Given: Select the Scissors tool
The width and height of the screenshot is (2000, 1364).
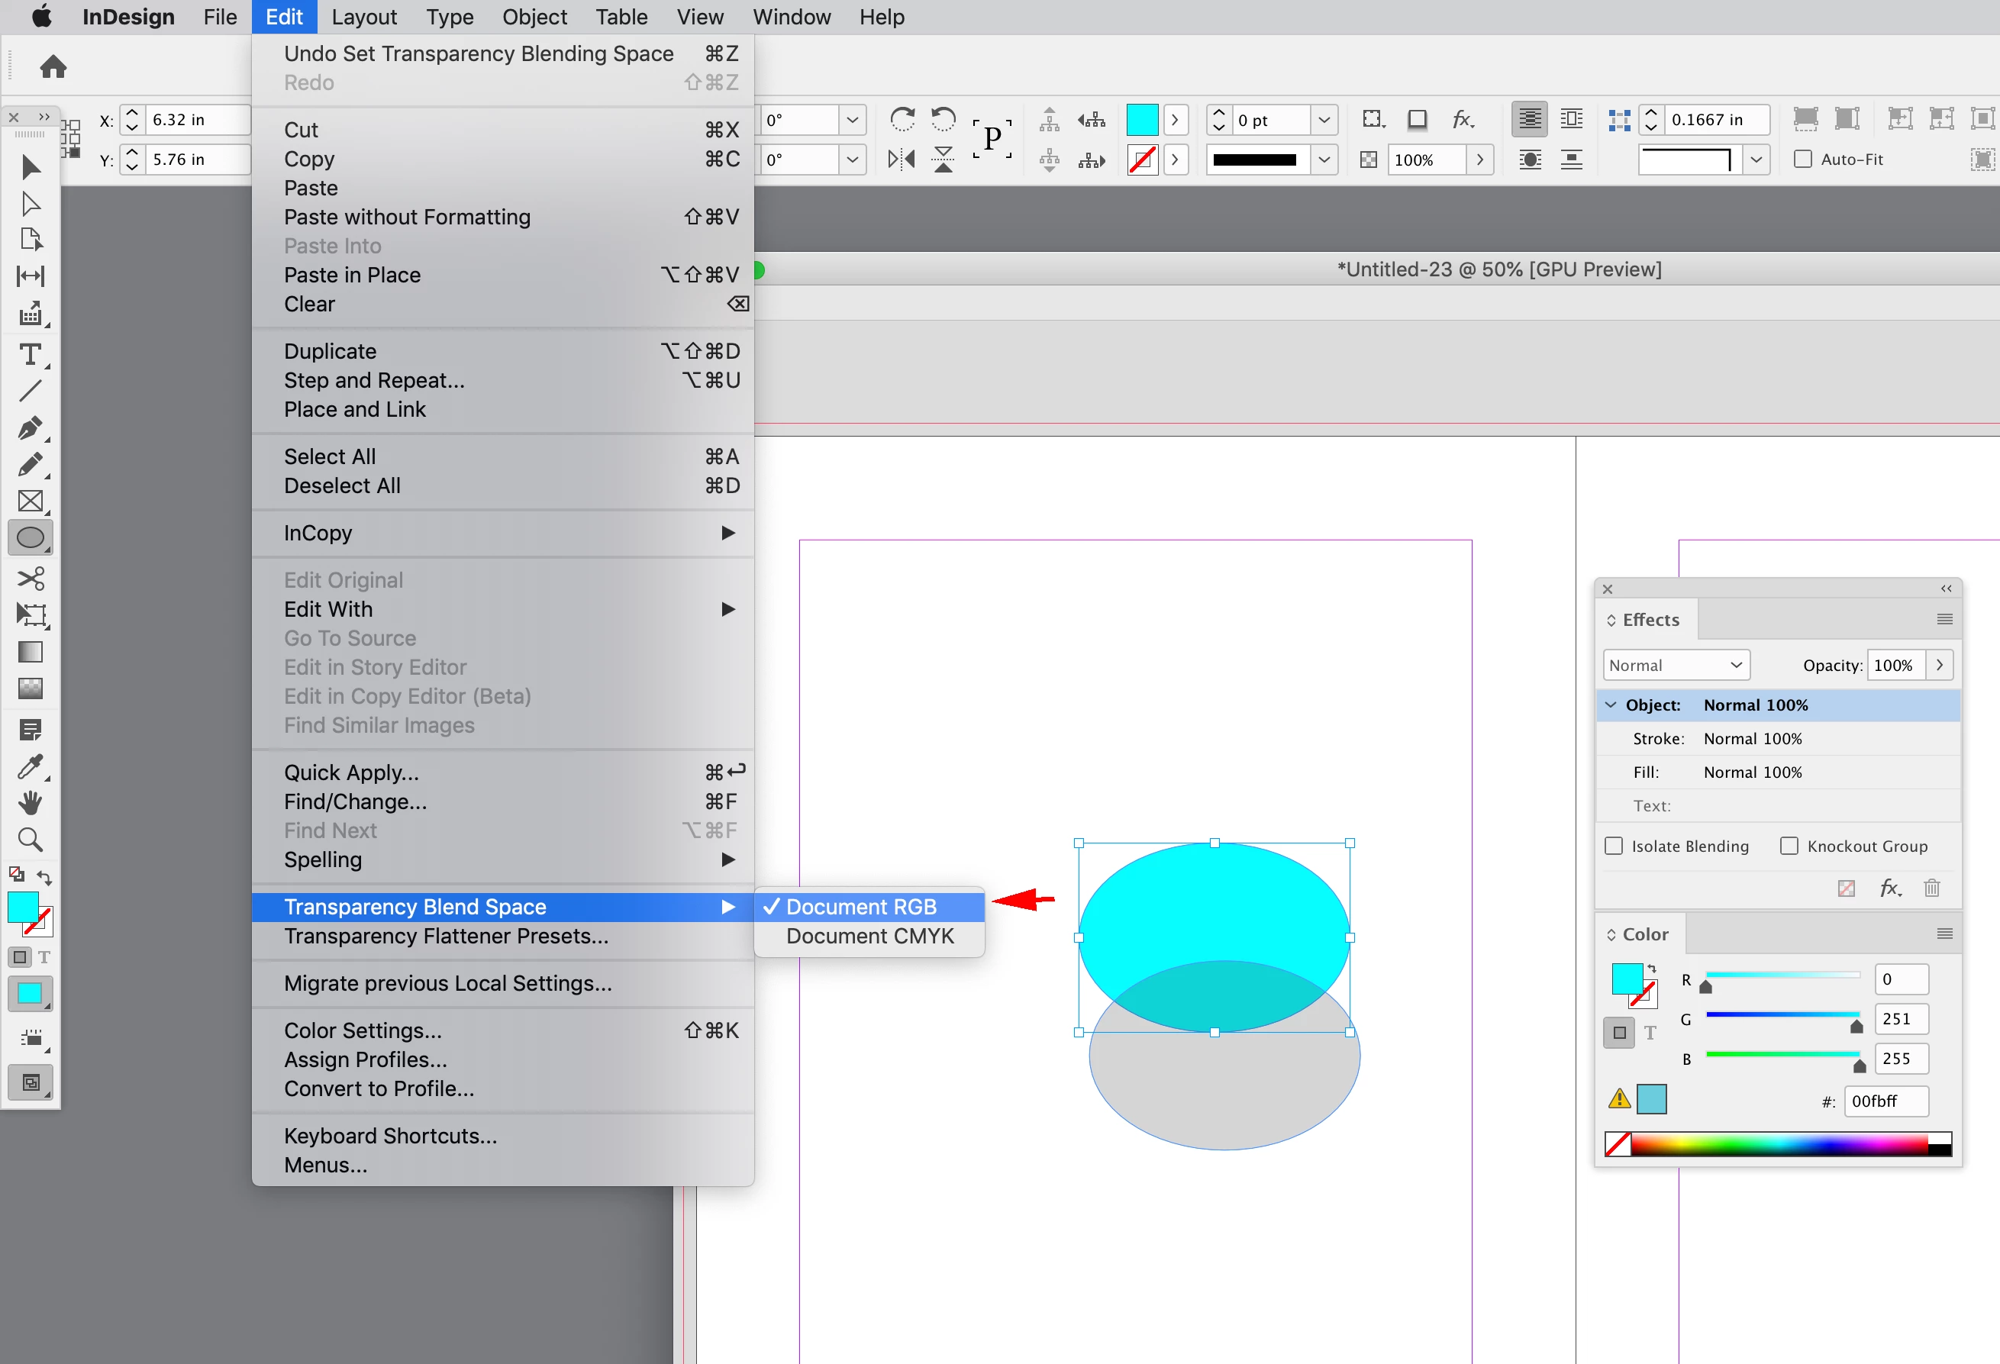Looking at the screenshot, I should [30, 579].
